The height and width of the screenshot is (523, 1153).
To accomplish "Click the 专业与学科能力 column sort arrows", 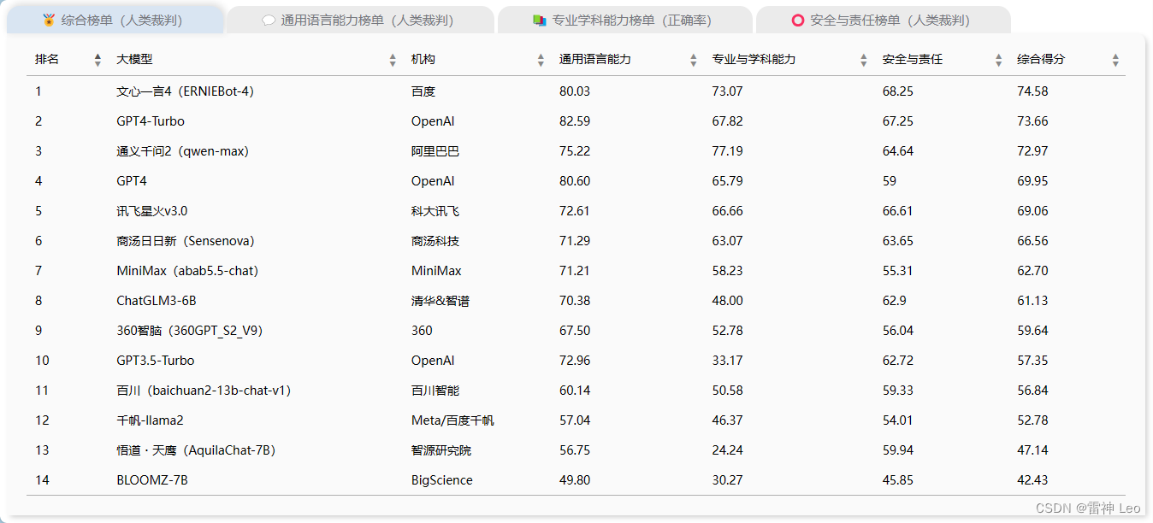I will 864,60.
